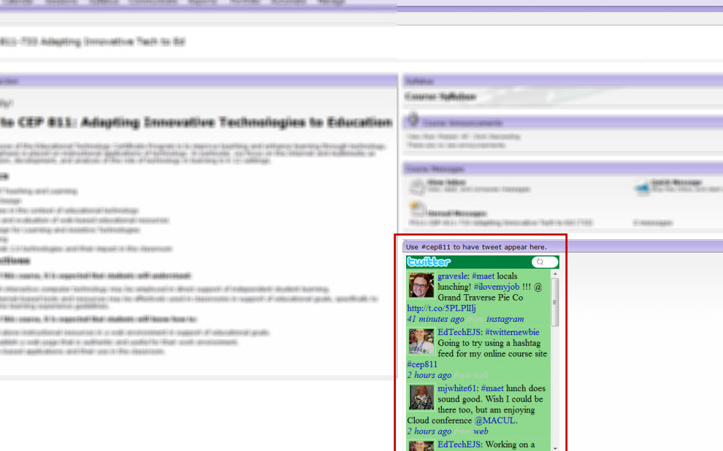
Task: Click the View Inbox envelope icon
Action: pos(415,186)
